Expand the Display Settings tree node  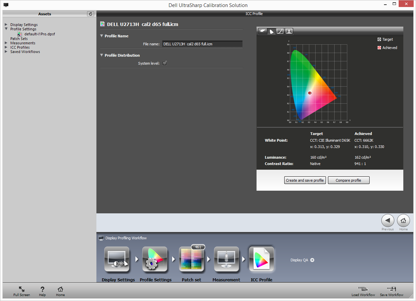6,25
